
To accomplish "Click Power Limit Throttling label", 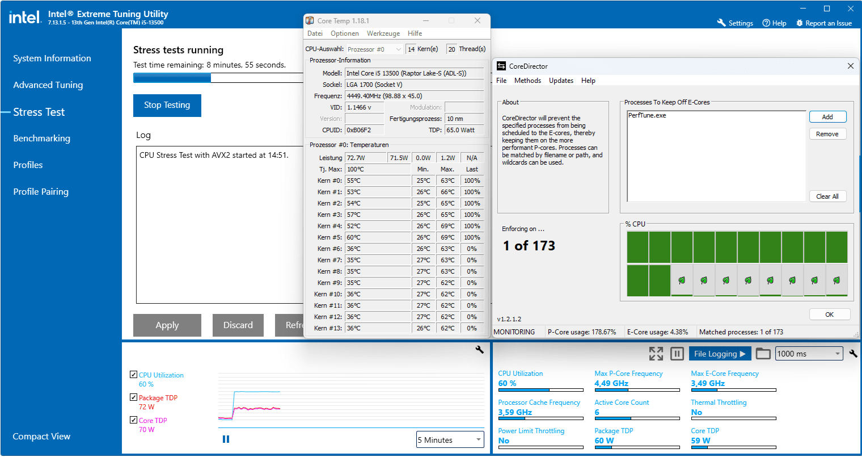I will pos(531,431).
